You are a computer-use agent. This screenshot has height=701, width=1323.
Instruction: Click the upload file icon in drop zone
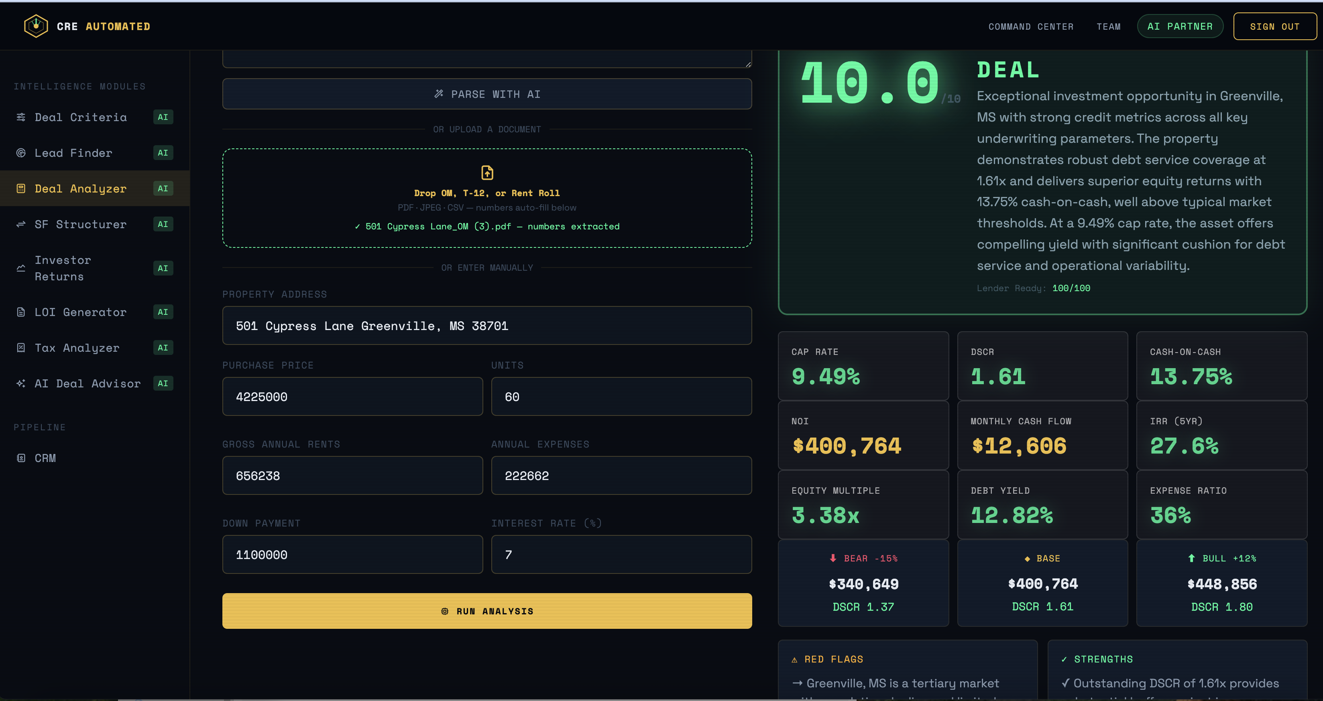click(x=487, y=172)
